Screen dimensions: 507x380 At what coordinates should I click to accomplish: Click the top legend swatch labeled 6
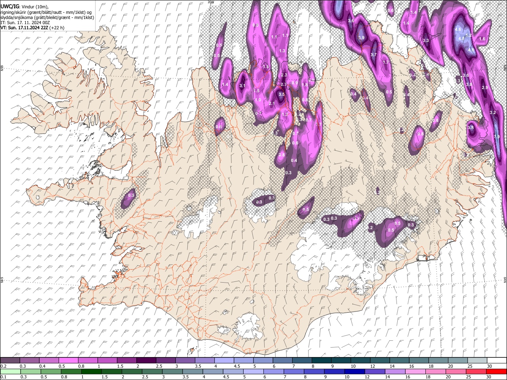(x=282, y=361)
